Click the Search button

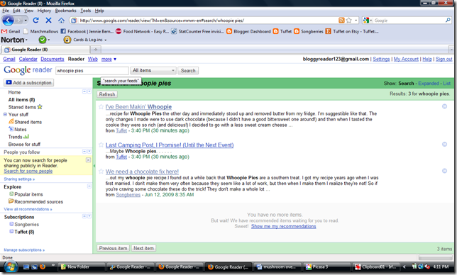188,70
